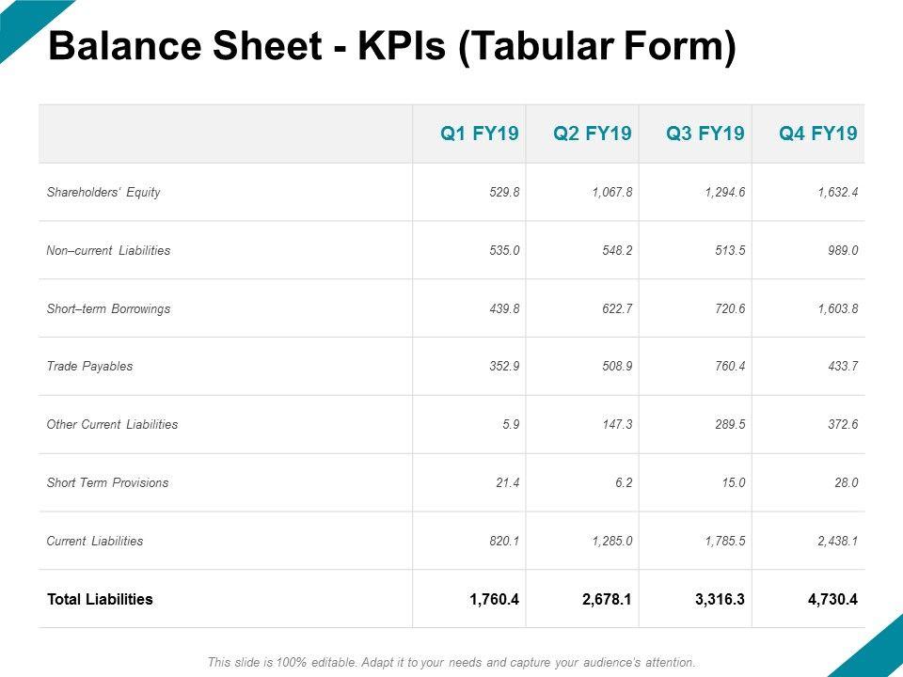Select the Total Liabilities Q4 value 4,730.4
Screen dimensions: 903x677
tap(832, 599)
